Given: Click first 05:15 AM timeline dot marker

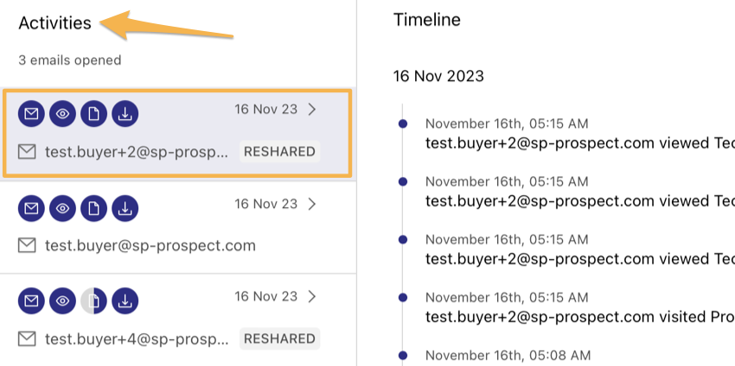Looking at the screenshot, I should point(403,124).
